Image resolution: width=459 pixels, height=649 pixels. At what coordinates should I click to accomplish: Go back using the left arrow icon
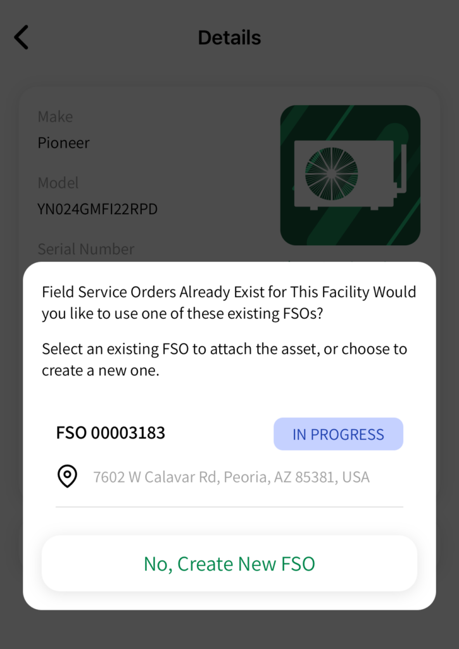[x=21, y=37]
